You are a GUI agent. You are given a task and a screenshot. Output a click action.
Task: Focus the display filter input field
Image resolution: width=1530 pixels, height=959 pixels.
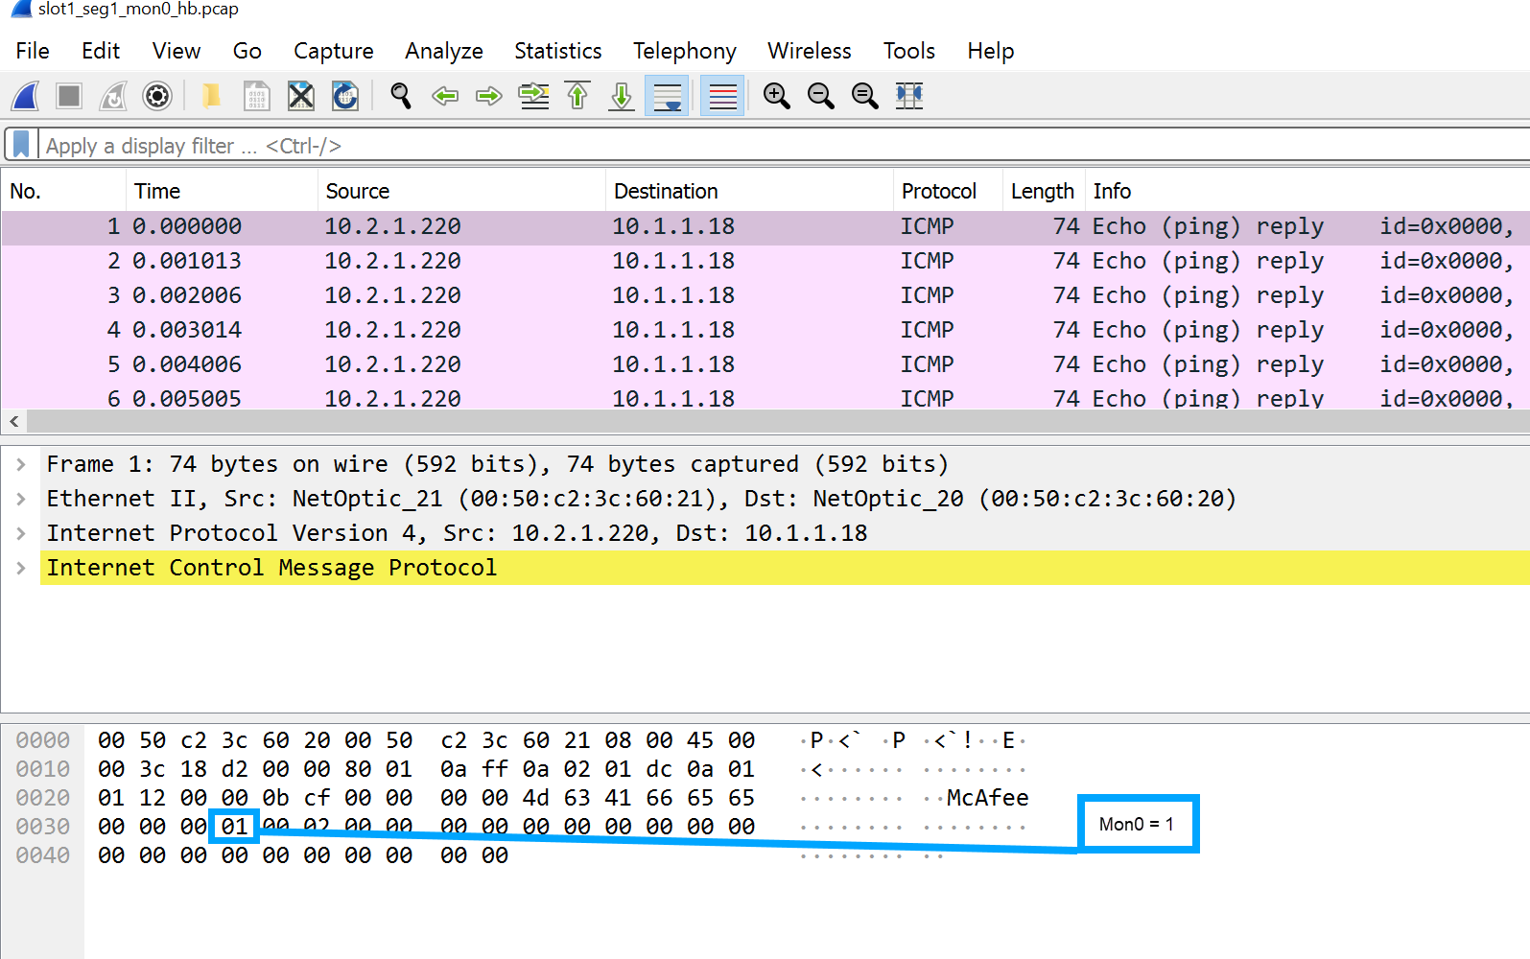click(785, 146)
